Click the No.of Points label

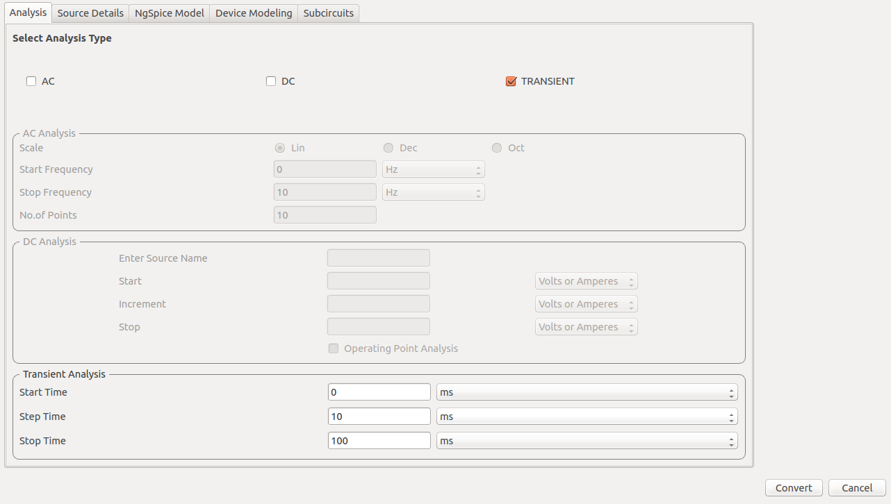click(48, 215)
